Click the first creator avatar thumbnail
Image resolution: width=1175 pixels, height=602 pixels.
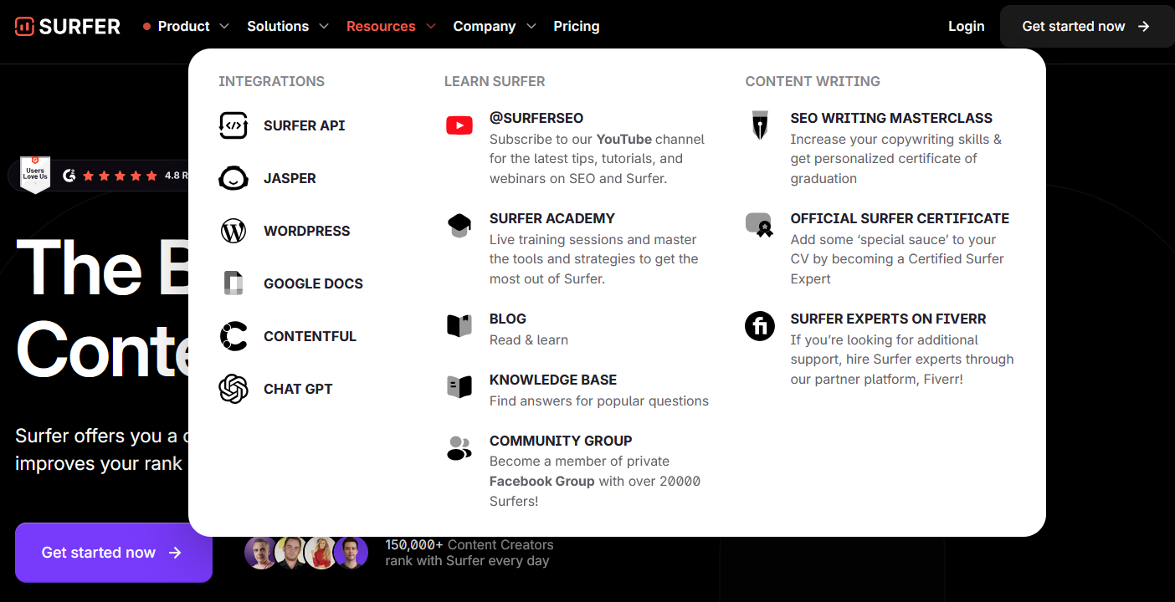click(x=261, y=553)
